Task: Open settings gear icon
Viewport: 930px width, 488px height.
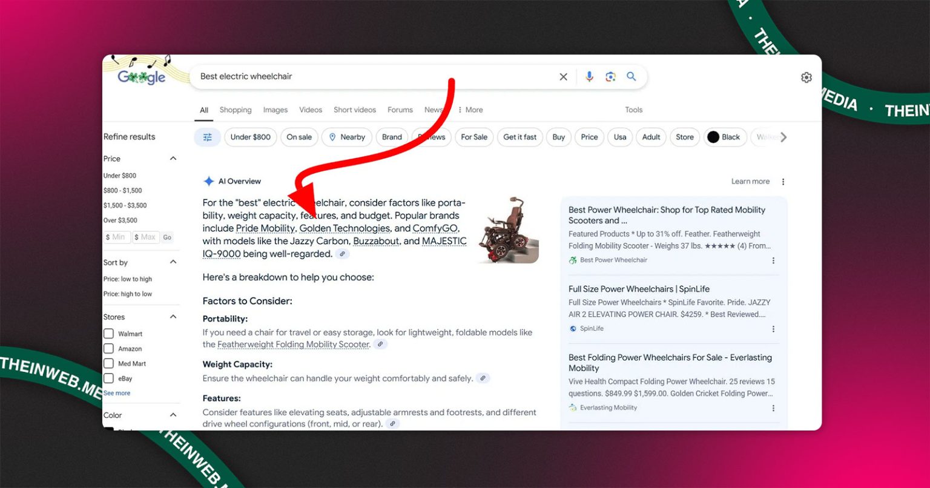Action: point(806,77)
